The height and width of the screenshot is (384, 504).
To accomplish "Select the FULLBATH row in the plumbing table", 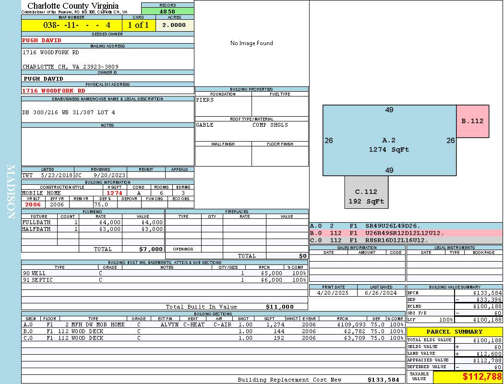I will (x=93, y=222).
